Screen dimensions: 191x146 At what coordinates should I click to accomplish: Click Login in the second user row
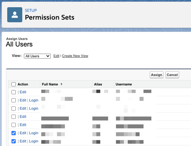[x=34, y=100]
